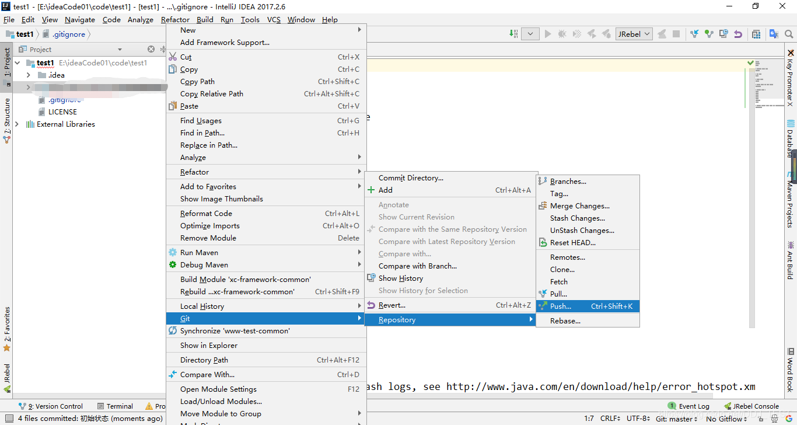
Task: Click the Show History clock icon
Action: coord(723,34)
